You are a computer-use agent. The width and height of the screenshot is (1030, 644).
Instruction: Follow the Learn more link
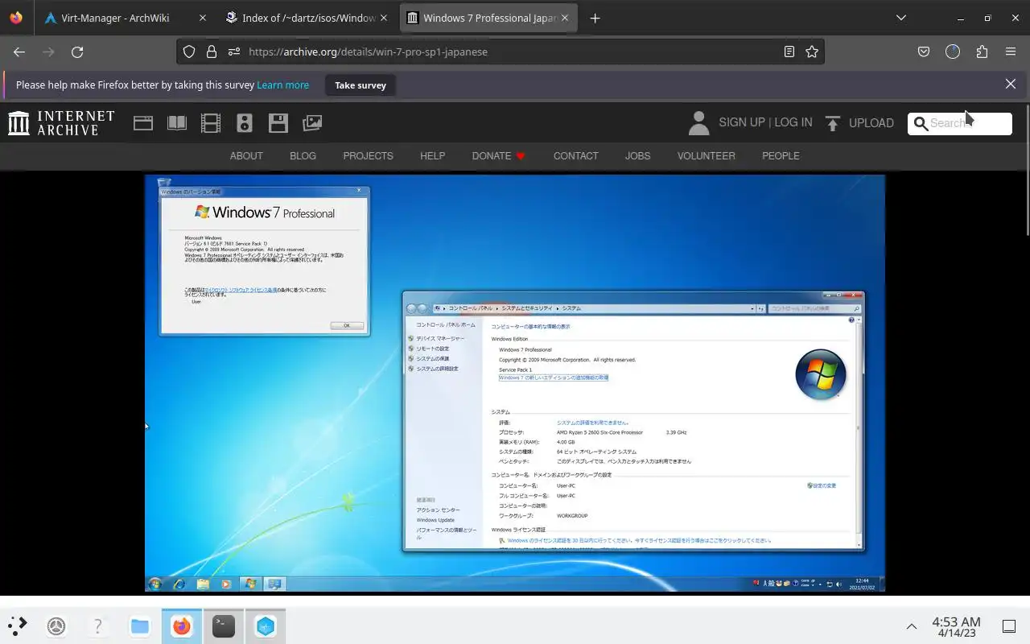coord(282,85)
